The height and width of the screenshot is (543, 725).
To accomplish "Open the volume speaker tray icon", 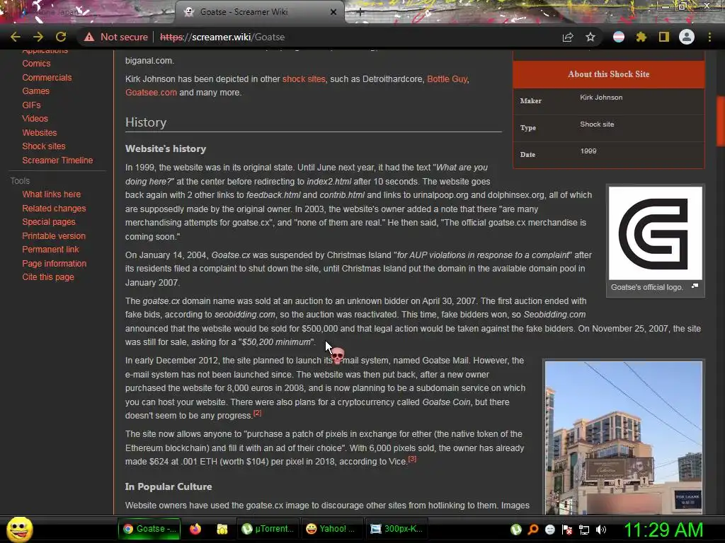I will point(601,530).
